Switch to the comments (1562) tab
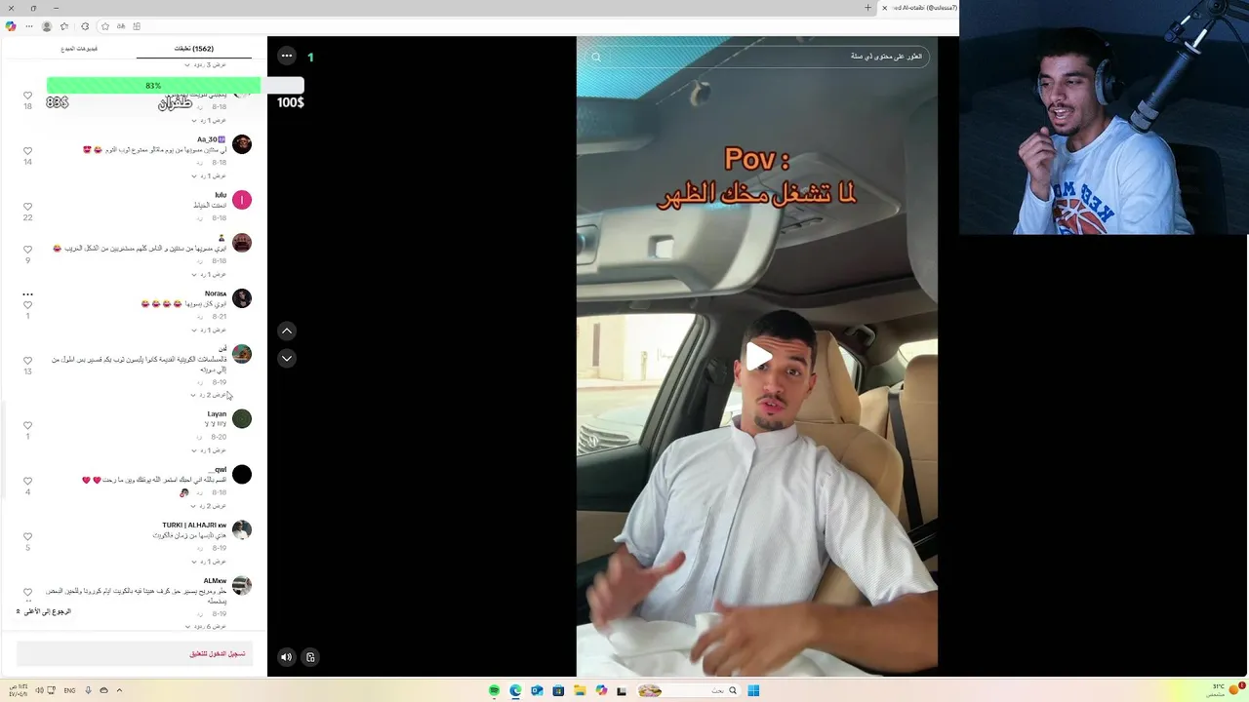 pos(193,49)
